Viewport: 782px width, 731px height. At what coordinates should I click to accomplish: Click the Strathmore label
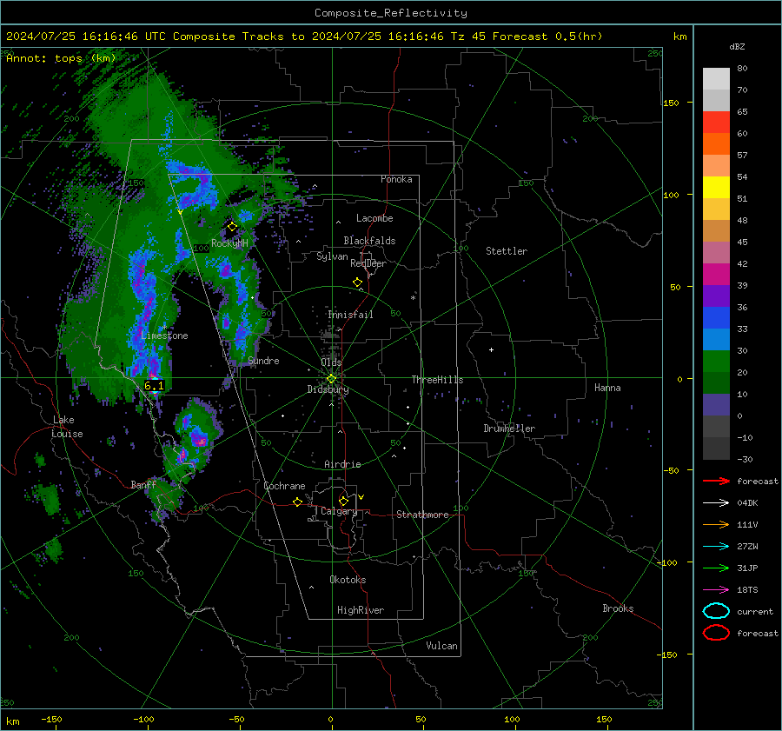(422, 515)
